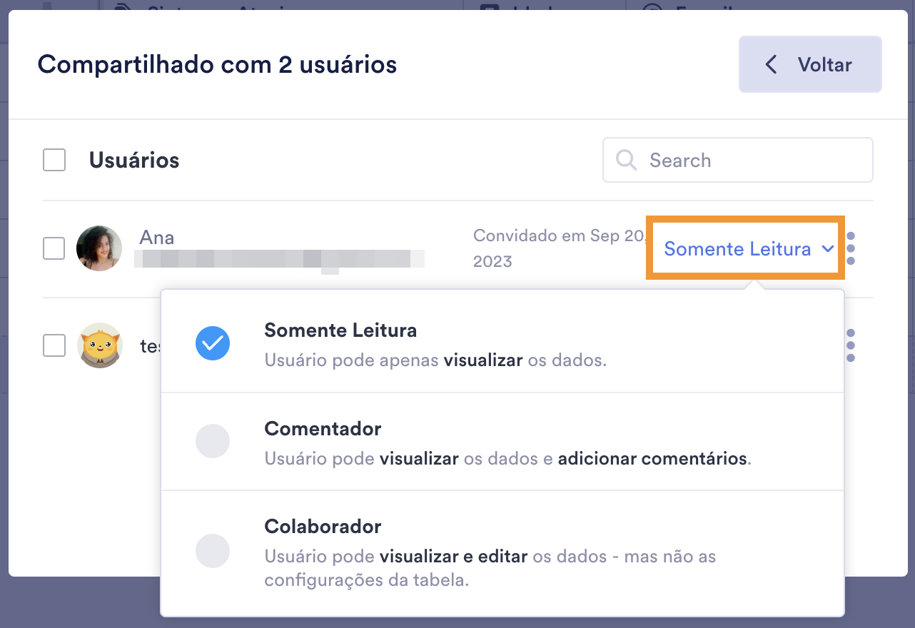The height and width of the screenshot is (628, 915).
Task: Open the Somente Leitura permission dropdown
Action: [737, 249]
